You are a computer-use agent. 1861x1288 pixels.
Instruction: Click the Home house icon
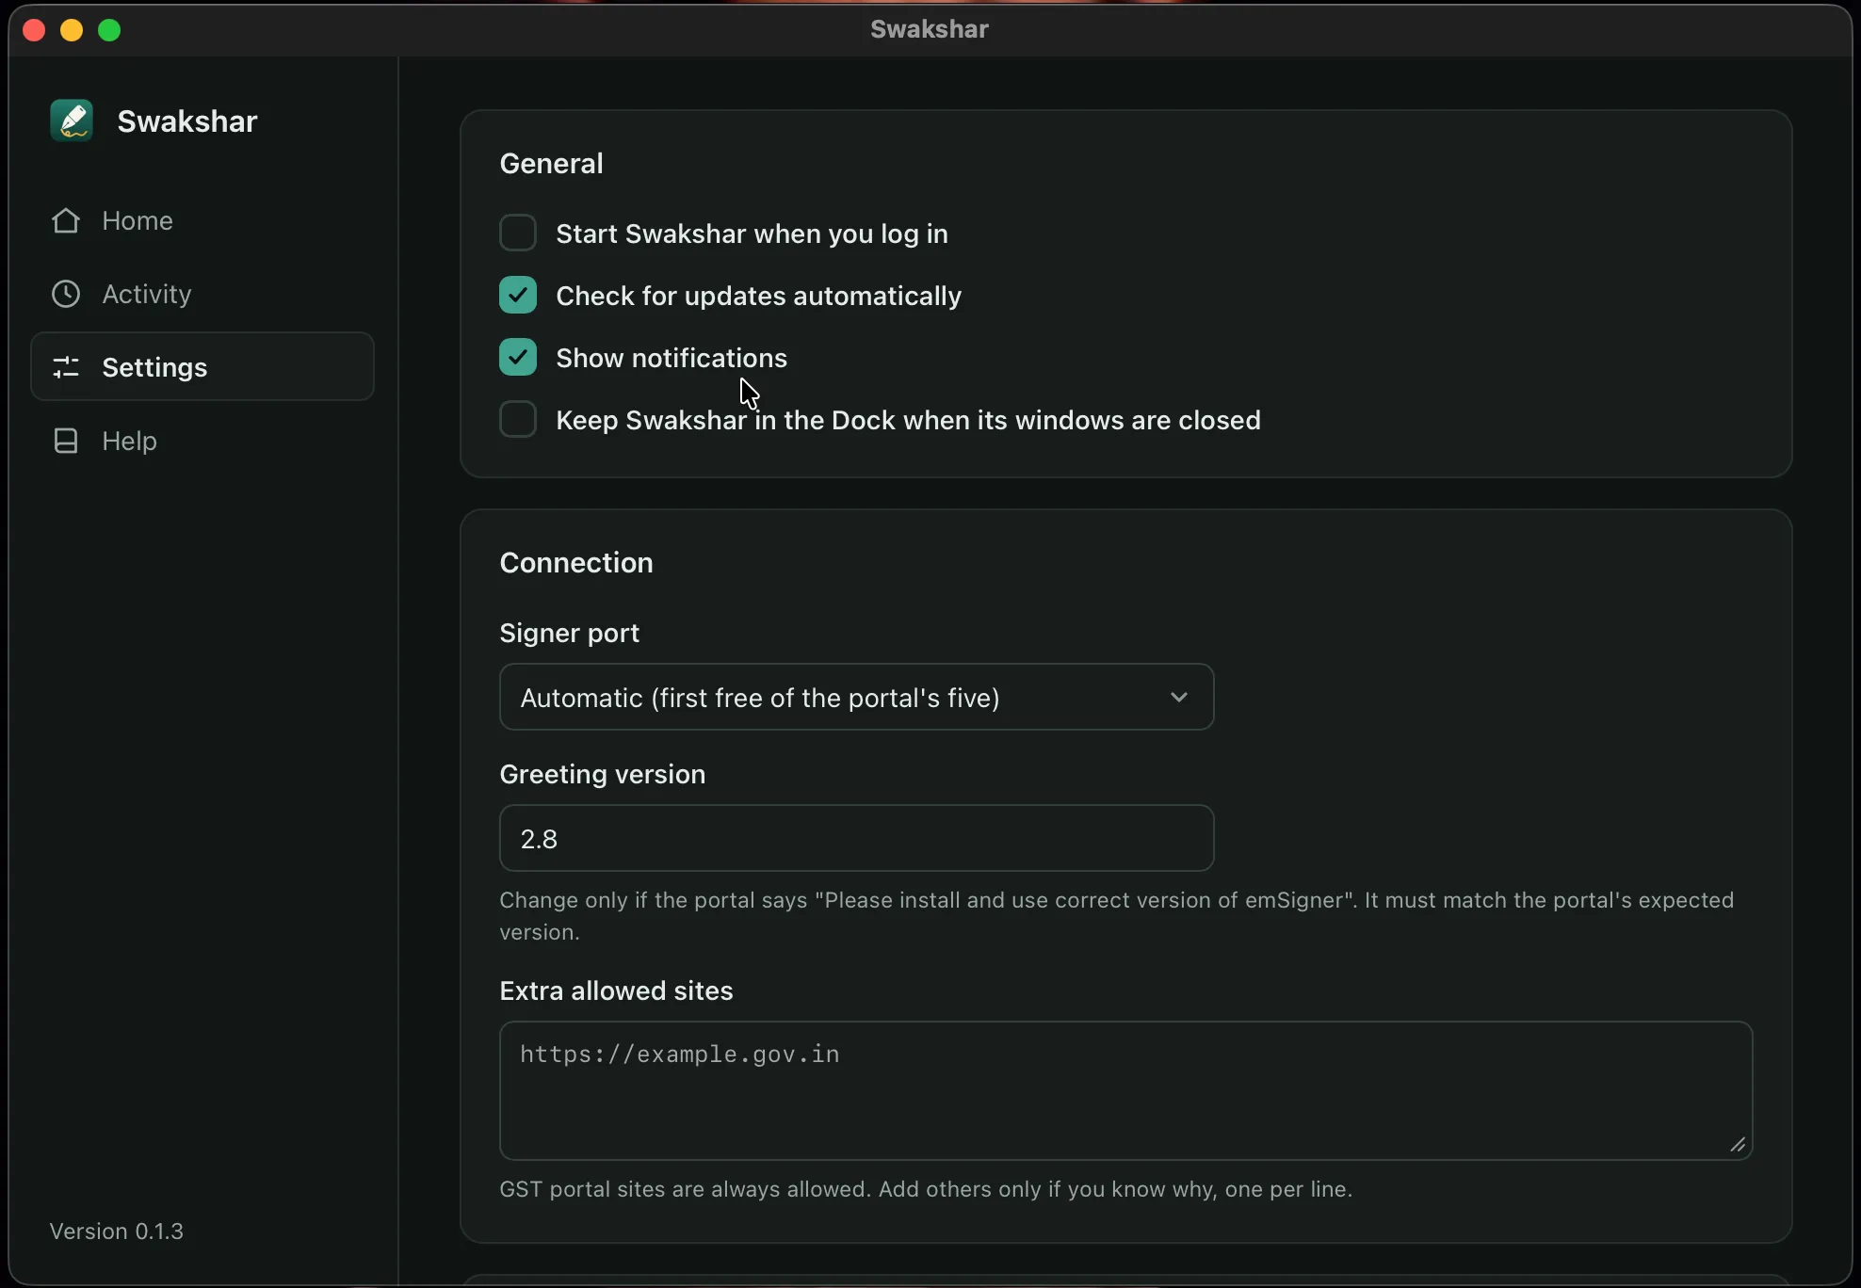pyautogui.click(x=66, y=220)
